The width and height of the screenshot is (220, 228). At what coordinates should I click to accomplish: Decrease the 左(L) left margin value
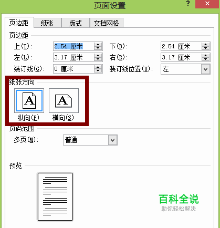[x=98, y=59]
